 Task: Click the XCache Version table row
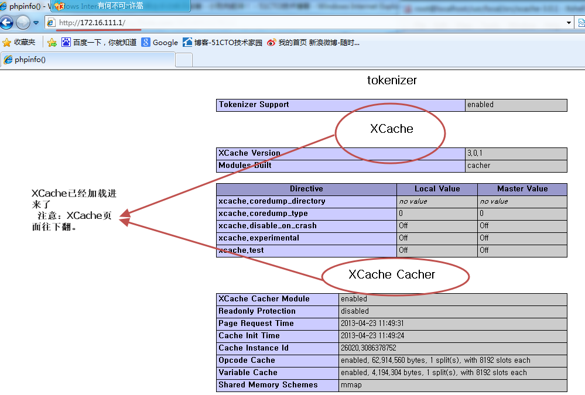[391, 153]
